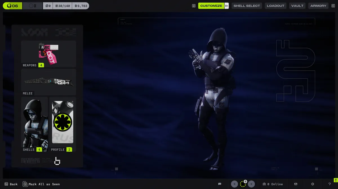The width and height of the screenshot is (338, 189).
Task: Open settings gear in bottom bar
Action: (x=313, y=184)
